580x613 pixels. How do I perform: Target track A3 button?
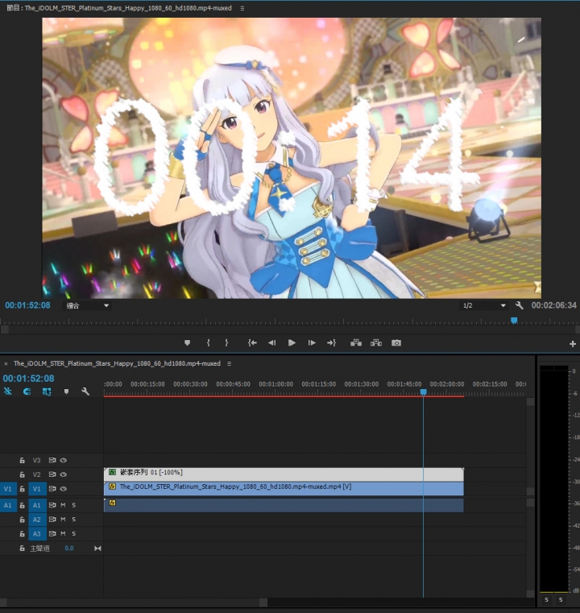pos(37,533)
